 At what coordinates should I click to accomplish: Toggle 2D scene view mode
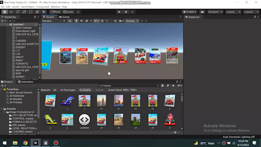point(70,21)
